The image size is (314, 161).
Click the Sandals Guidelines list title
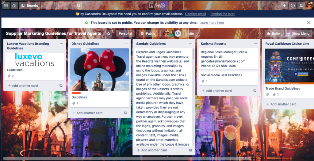(151, 44)
